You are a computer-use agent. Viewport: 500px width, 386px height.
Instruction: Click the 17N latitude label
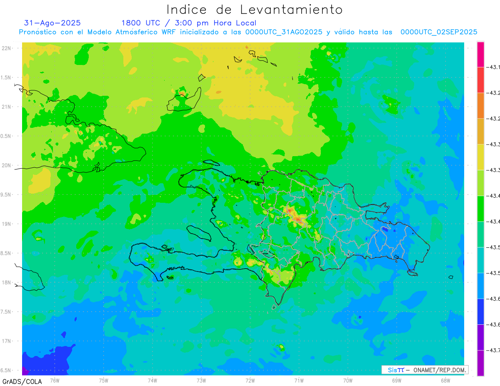click(7, 341)
